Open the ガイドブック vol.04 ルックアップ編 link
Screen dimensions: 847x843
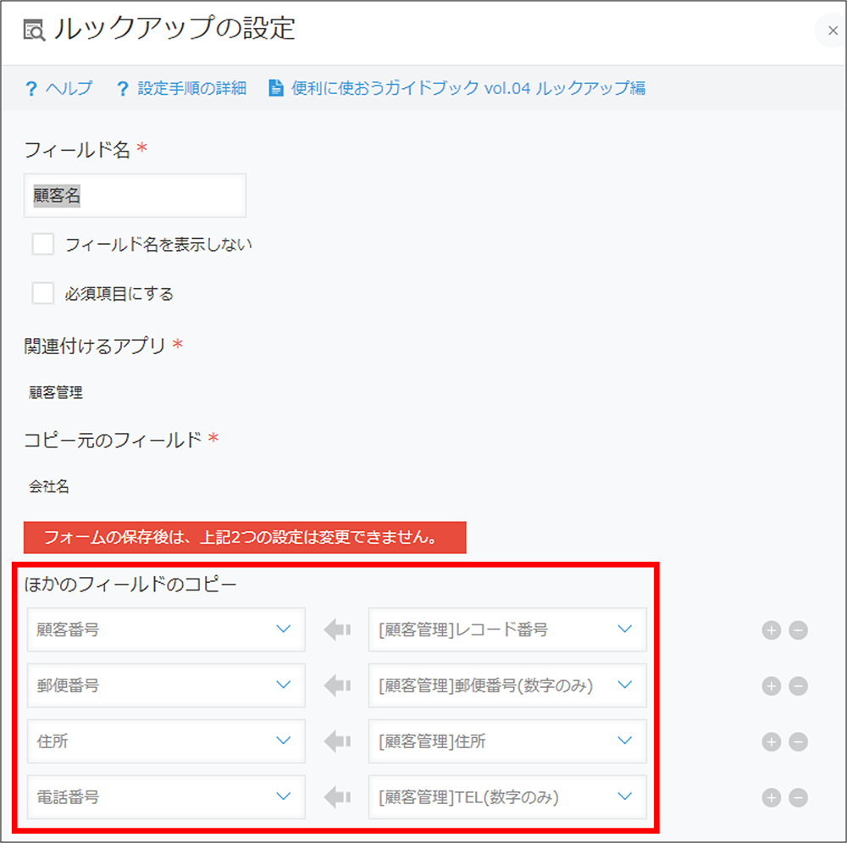tap(468, 87)
